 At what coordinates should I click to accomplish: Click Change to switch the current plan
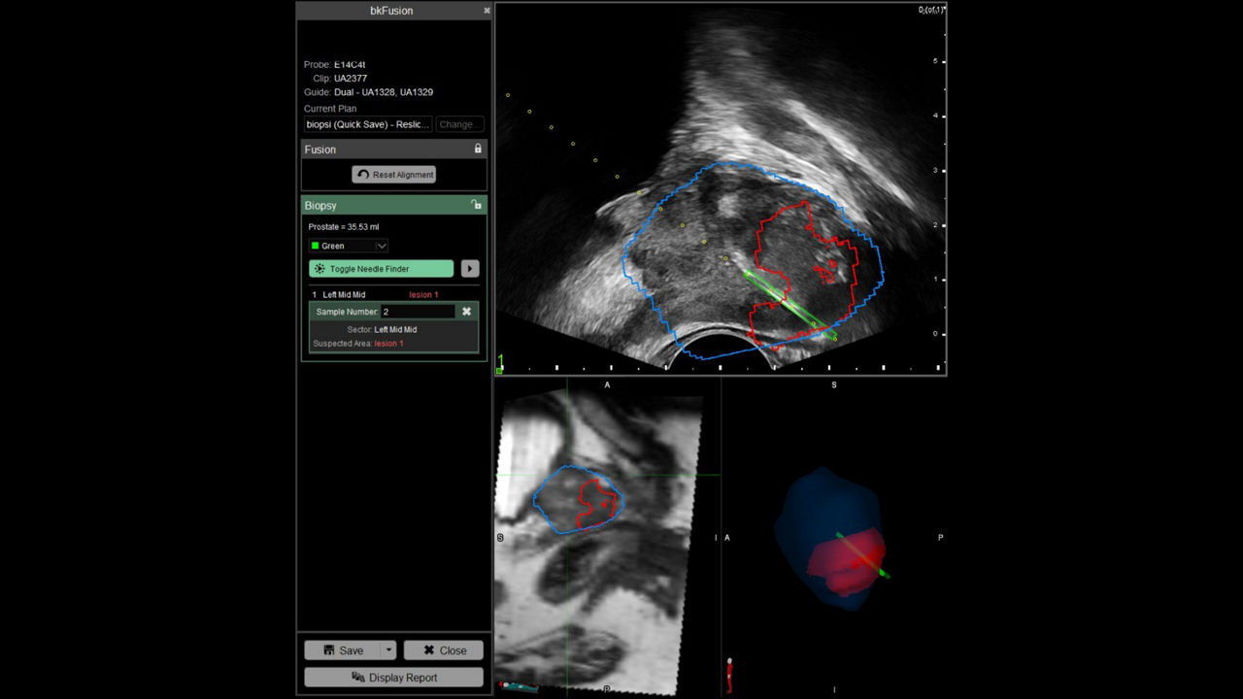tap(458, 123)
